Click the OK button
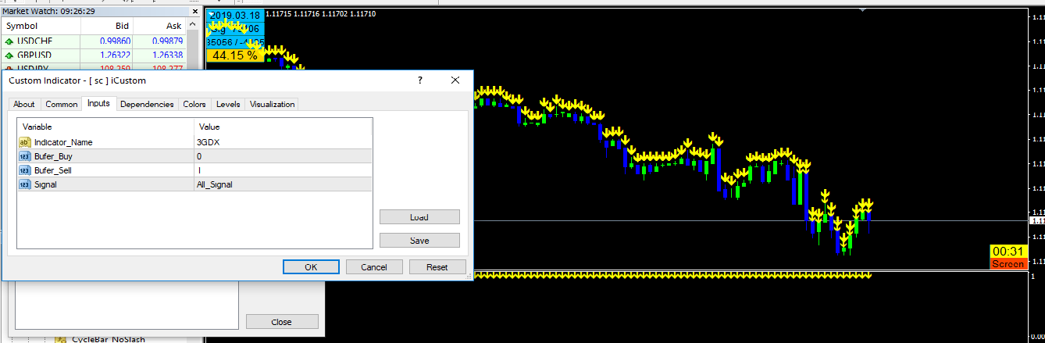The image size is (1045, 343). point(311,267)
